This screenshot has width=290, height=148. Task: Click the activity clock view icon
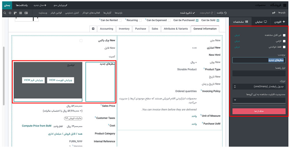pos(10,13)
